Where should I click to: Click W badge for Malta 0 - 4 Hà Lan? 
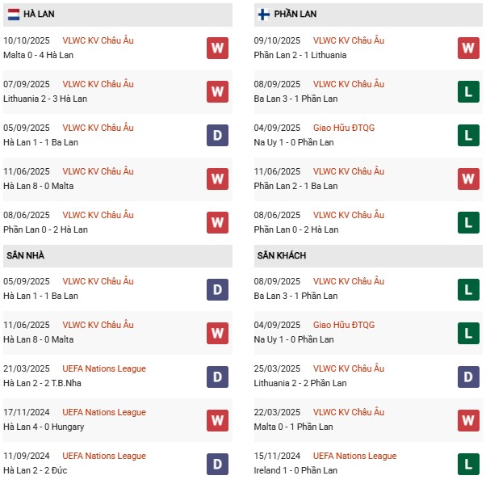[x=217, y=48]
